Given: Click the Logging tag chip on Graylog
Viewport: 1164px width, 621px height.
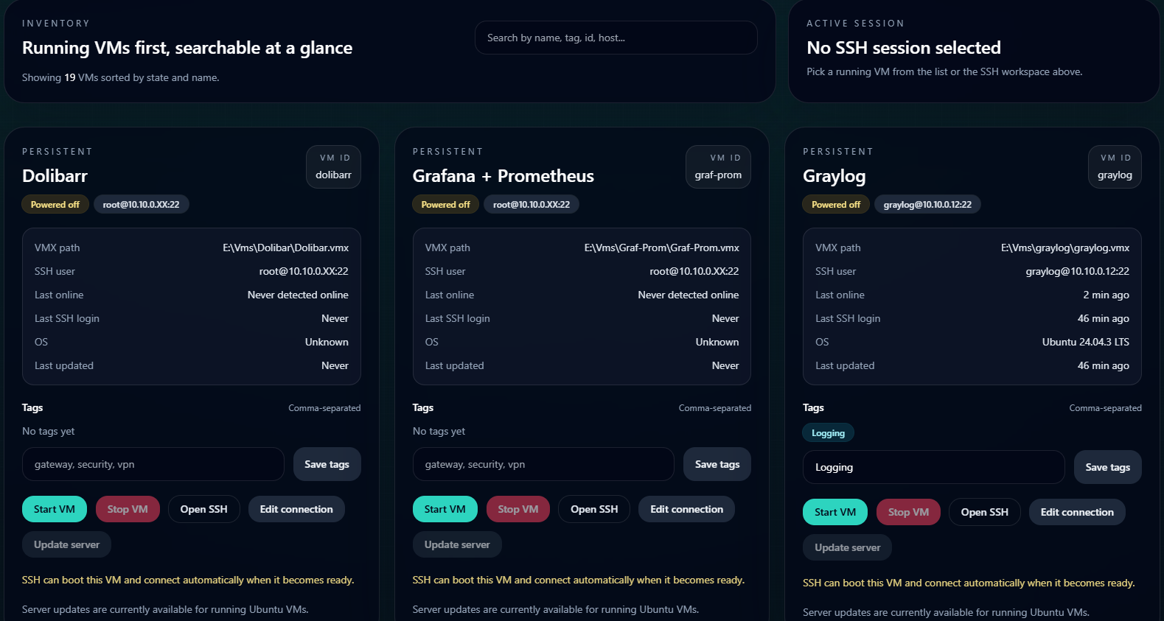Looking at the screenshot, I should 829,433.
